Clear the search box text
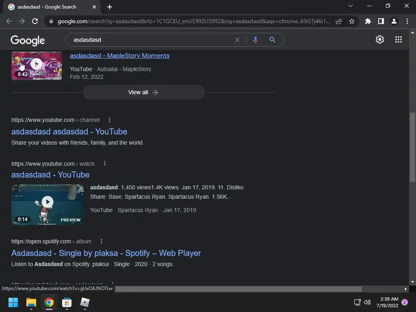Image resolution: width=416 pixels, height=312 pixels. coord(237,40)
